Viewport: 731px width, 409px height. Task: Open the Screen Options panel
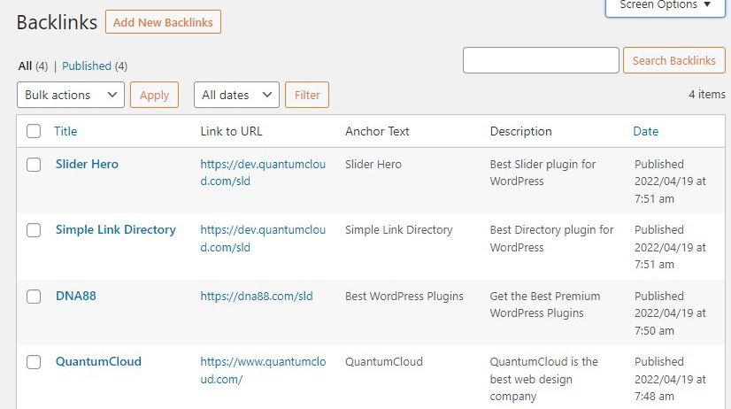click(x=666, y=5)
